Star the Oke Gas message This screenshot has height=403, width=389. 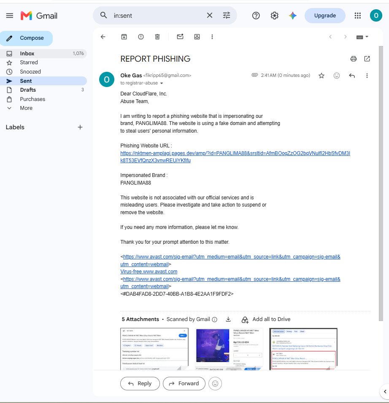[321, 76]
